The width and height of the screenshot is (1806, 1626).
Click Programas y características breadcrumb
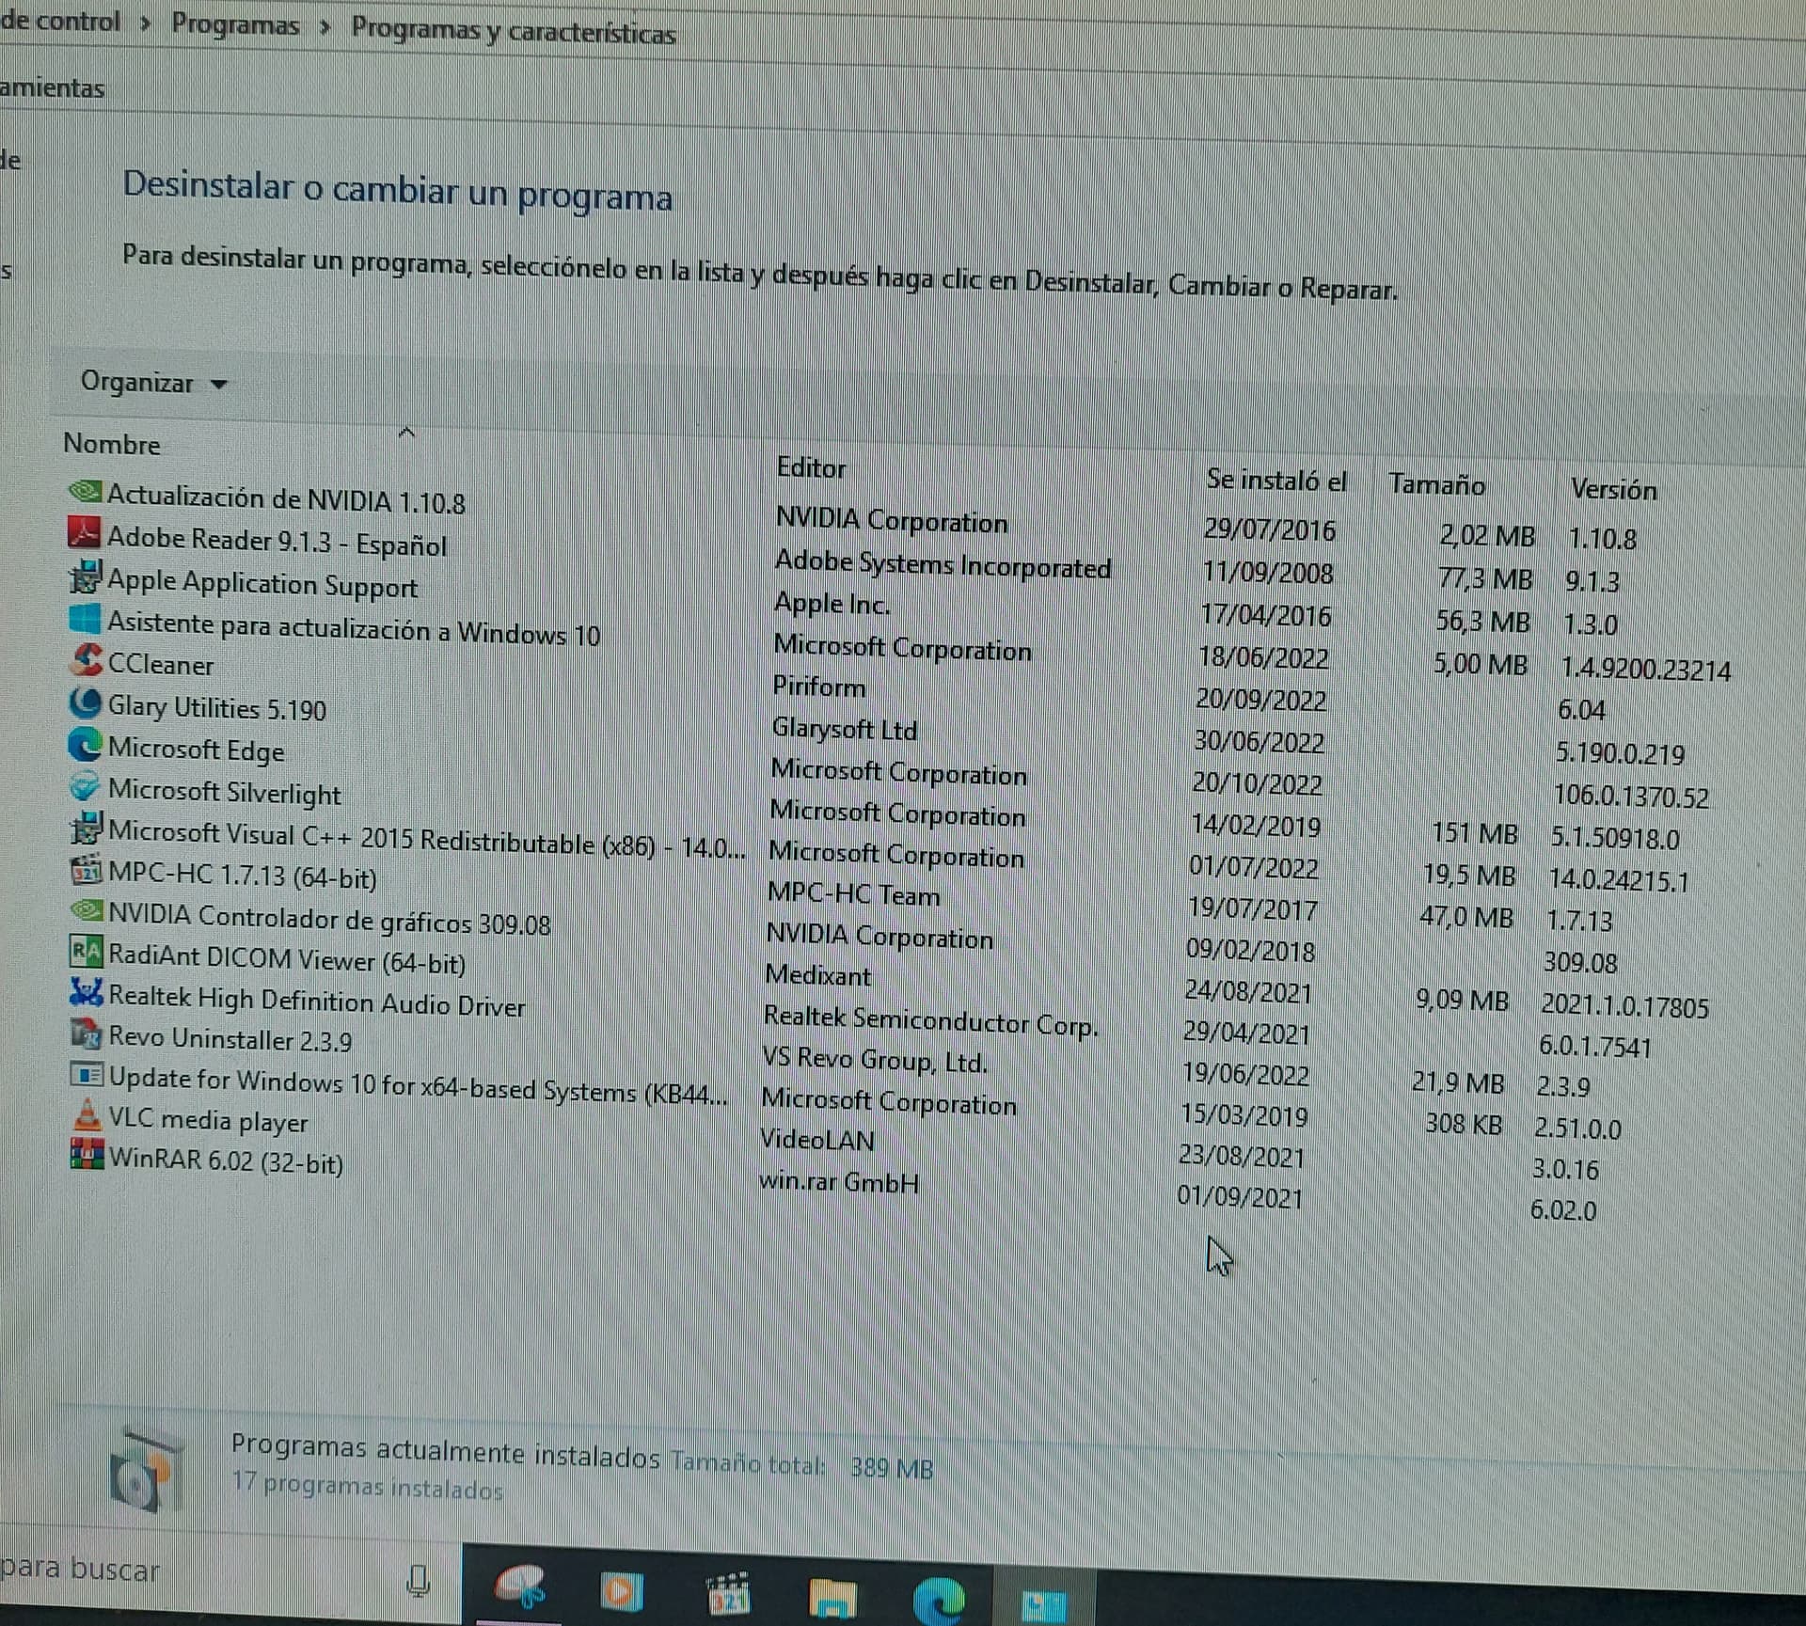(x=514, y=31)
